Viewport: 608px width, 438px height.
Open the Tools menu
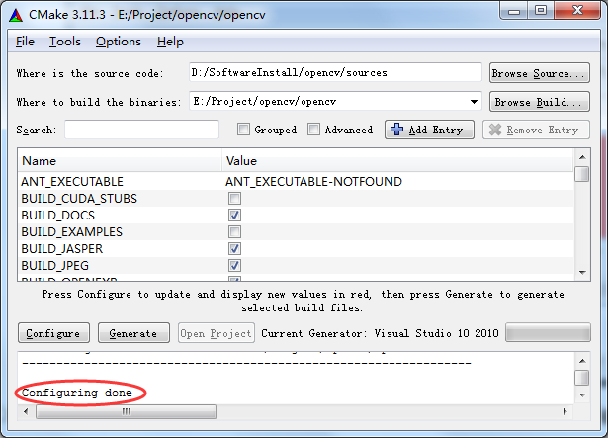click(x=65, y=42)
